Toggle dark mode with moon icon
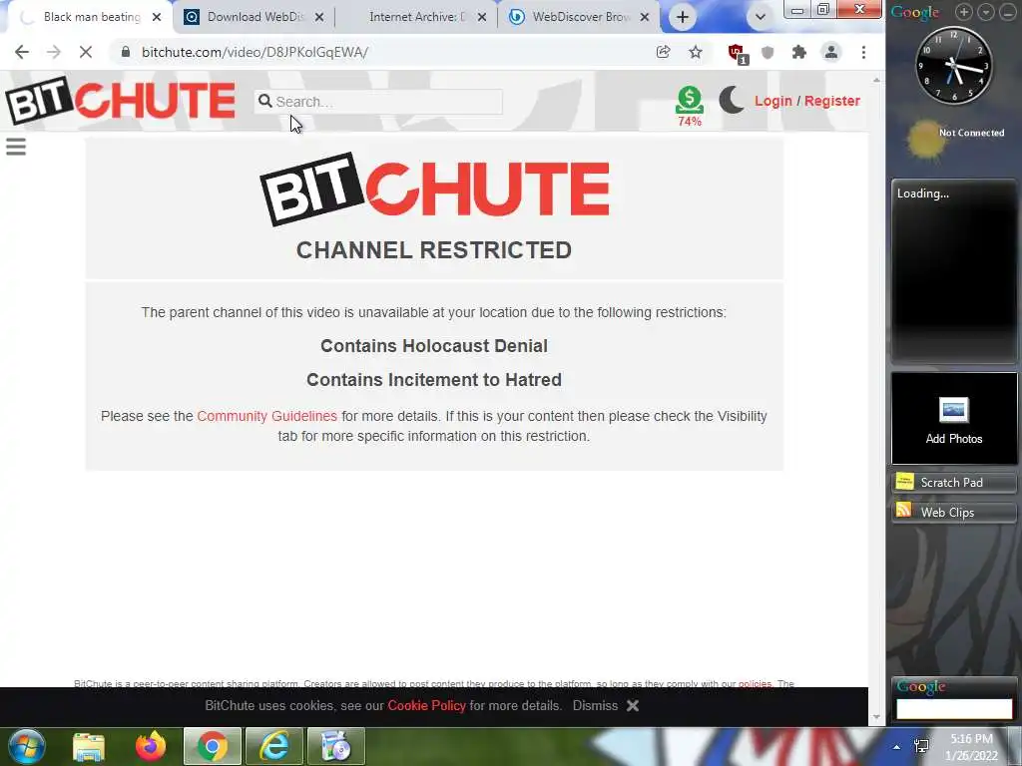 (732, 101)
